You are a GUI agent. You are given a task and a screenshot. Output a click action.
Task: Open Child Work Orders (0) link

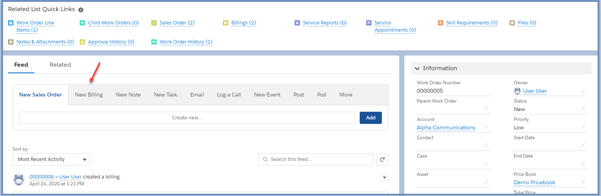[113, 23]
